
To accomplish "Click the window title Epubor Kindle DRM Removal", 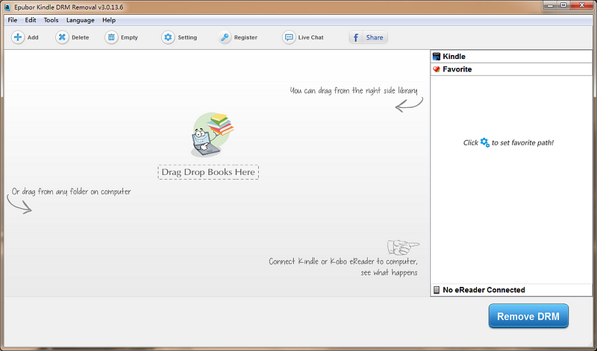I will (x=69, y=7).
